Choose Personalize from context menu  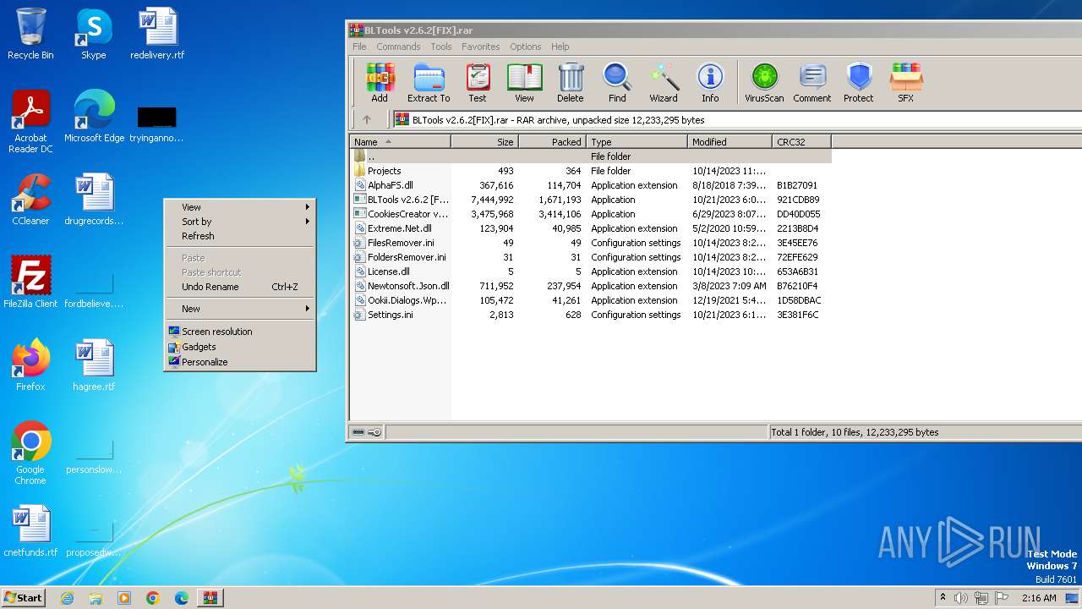click(x=240, y=362)
